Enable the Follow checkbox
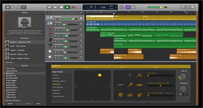Image resolution: width=203 pixels, height=108 pixels. click(x=172, y=93)
